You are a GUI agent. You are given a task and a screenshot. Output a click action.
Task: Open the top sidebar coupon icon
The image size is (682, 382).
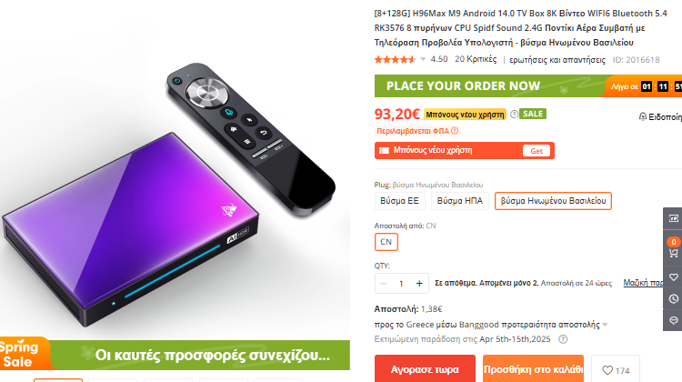tap(673, 218)
